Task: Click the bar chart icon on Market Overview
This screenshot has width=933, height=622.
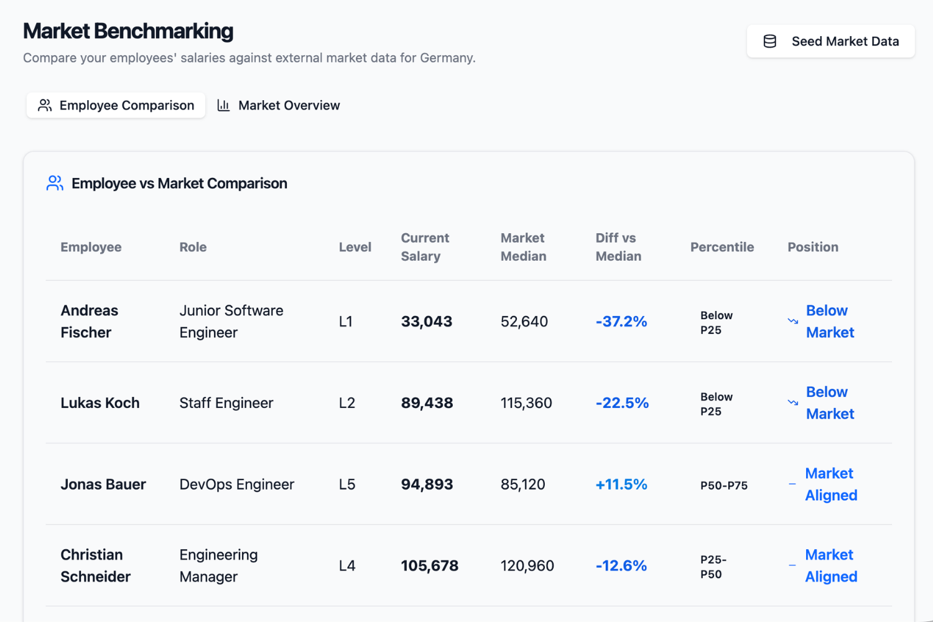Action: tap(223, 105)
